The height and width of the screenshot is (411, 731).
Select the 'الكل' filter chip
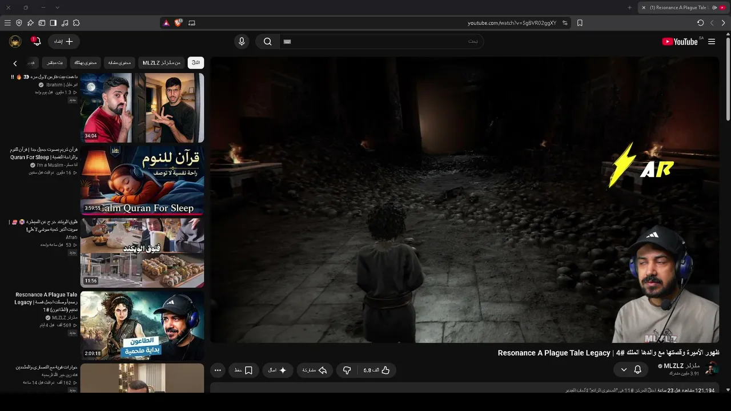pos(196,63)
